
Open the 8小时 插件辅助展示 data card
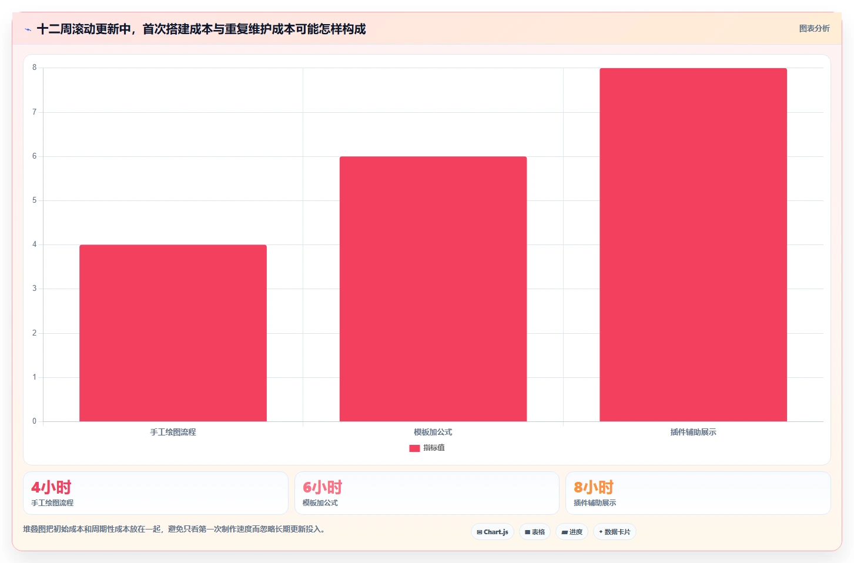[698, 493]
